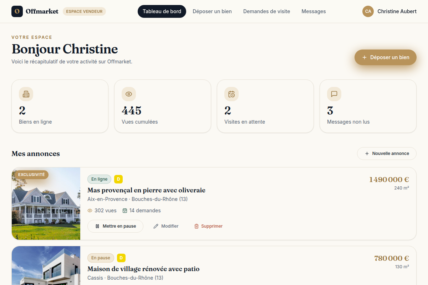The width and height of the screenshot is (428, 285).
Task: Open Demandes de visite in the navigation
Action: click(x=267, y=11)
